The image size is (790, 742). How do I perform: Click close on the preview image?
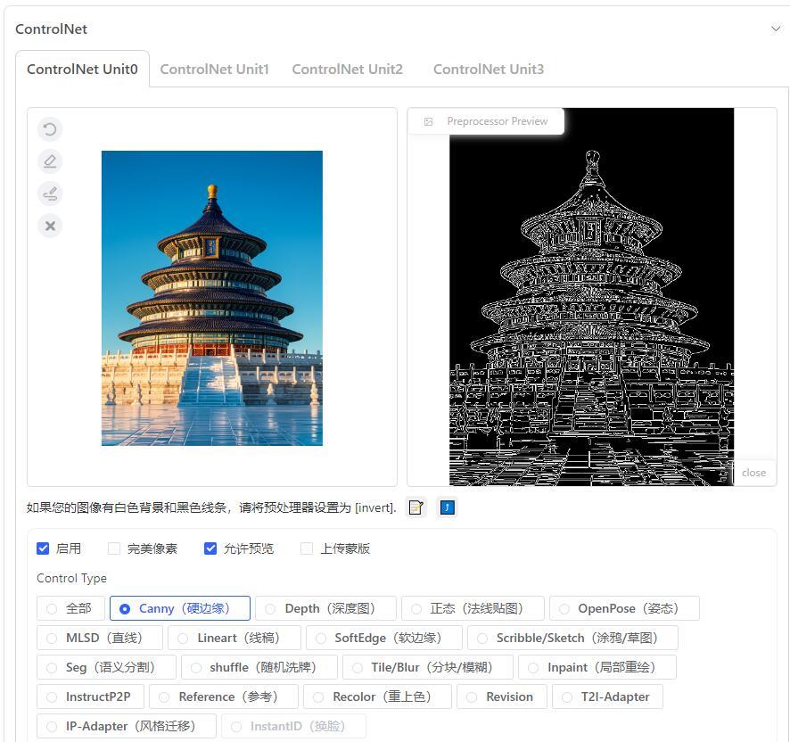pyautogui.click(x=753, y=473)
